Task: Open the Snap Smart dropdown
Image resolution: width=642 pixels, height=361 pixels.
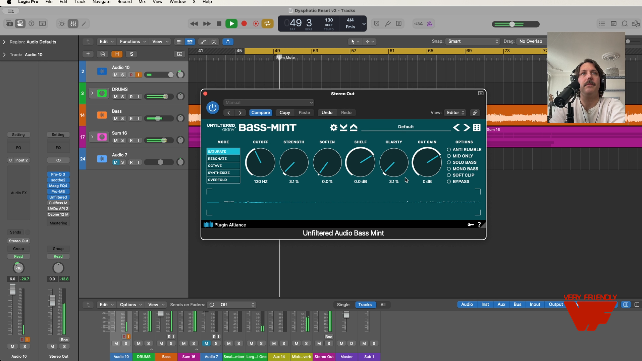Action: coord(473,41)
